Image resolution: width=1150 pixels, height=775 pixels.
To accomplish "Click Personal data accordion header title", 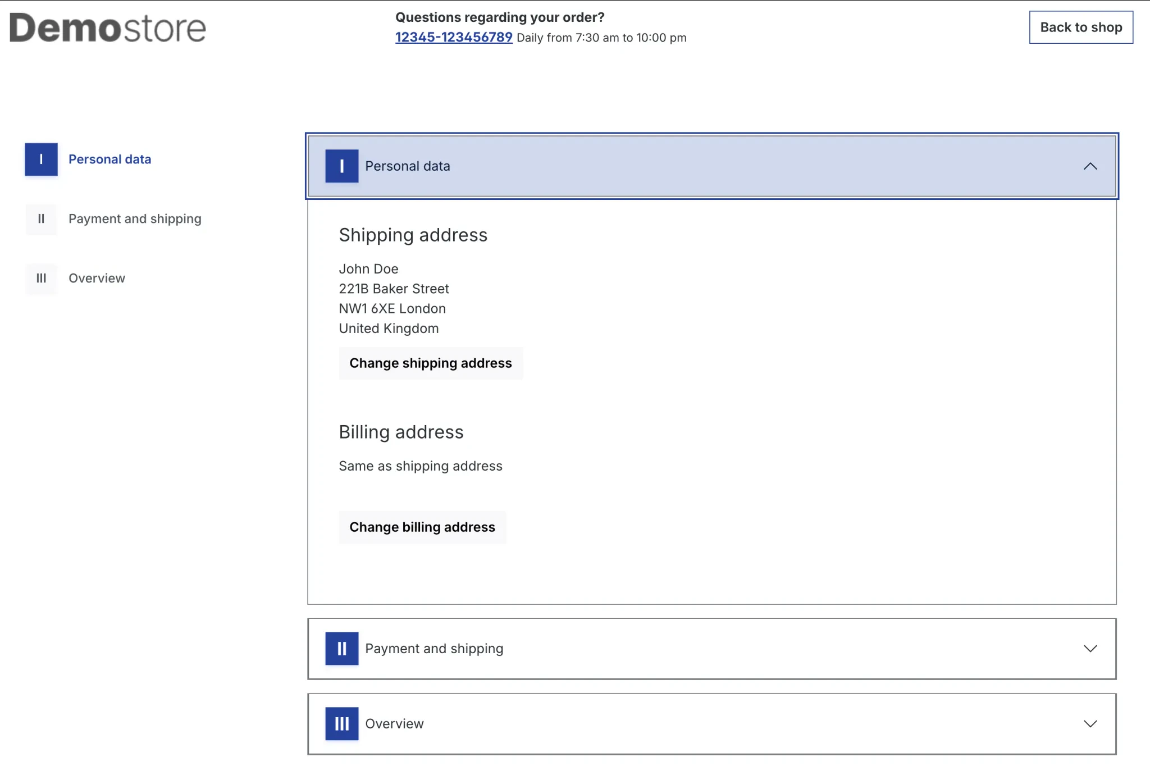I will coord(408,166).
